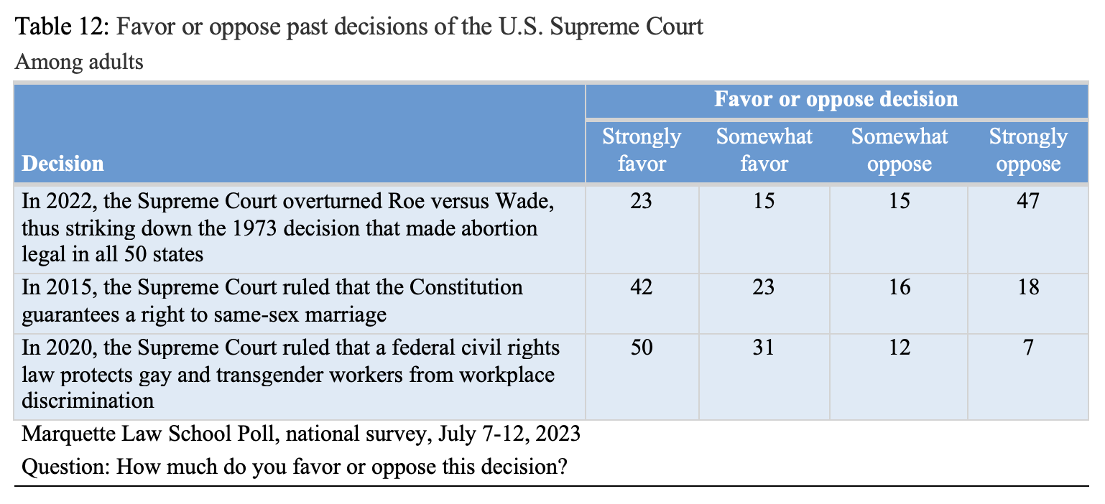The image size is (1105, 504).
Task: Click the 7 strongly oppose cell
Action: click(x=1028, y=347)
